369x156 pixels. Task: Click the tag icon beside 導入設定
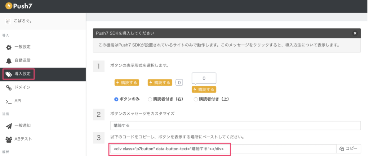click(9, 74)
